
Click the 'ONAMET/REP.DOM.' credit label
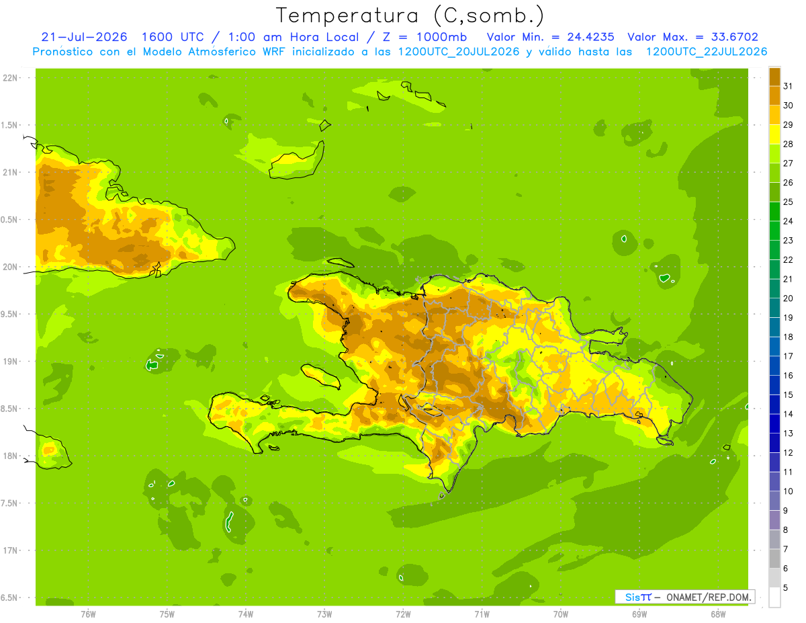(x=709, y=597)
